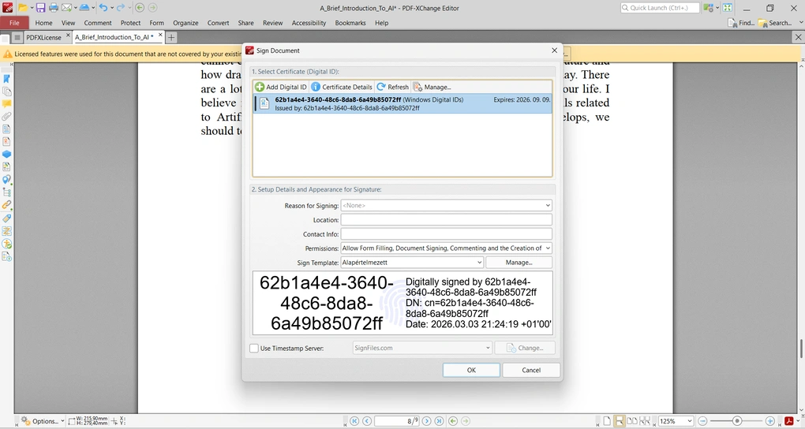Open the Permissions dropdown
The height and width of the screenshot is (429, 805).
pos(548,248)
